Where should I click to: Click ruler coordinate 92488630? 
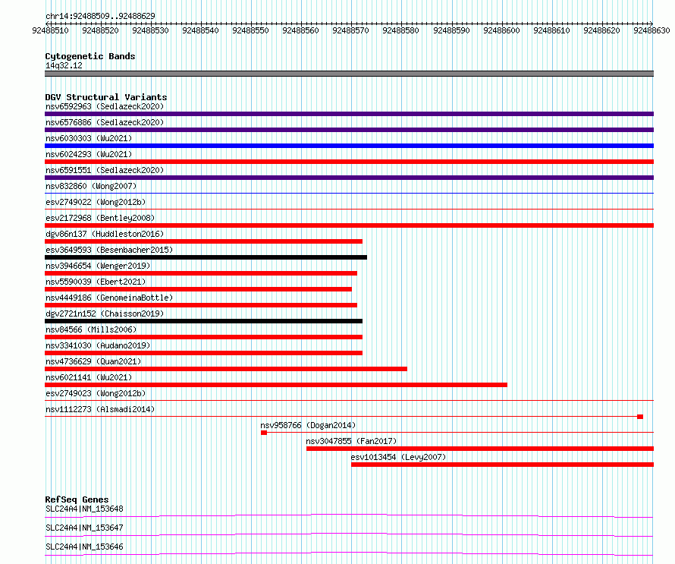point(651,30)
